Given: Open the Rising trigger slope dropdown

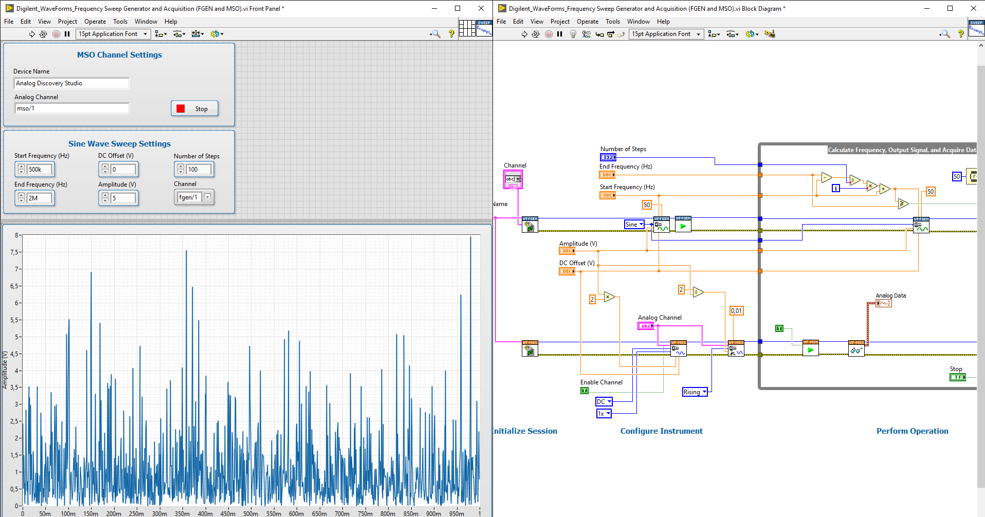Looking at the screenshot, I should point(703,392).
